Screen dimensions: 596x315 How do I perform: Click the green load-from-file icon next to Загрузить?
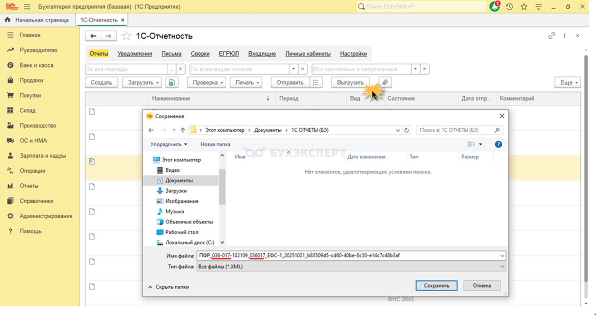[x=172, y=82]
